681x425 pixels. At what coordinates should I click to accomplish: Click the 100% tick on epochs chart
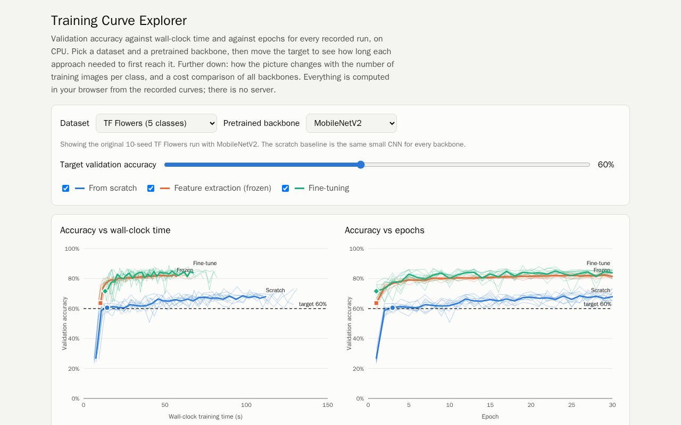(x=356, y=249)
